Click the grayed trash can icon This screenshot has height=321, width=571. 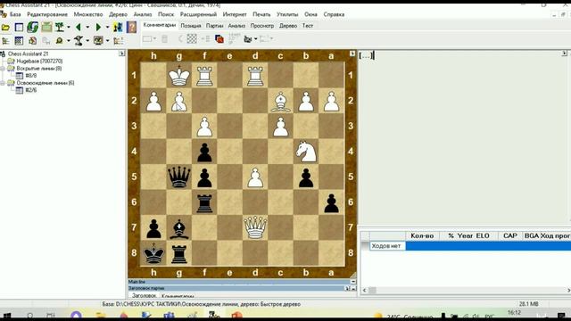tap(164, 38)
